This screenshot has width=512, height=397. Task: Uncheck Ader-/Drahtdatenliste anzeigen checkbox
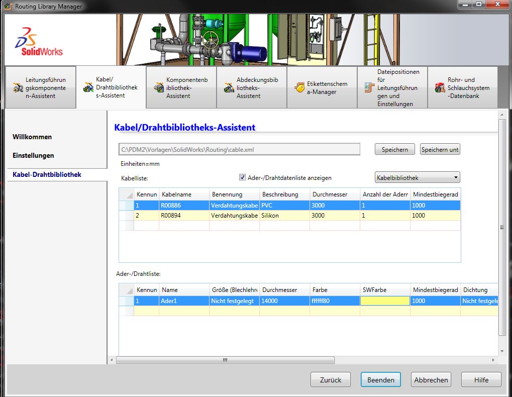(x=243, y=177)
